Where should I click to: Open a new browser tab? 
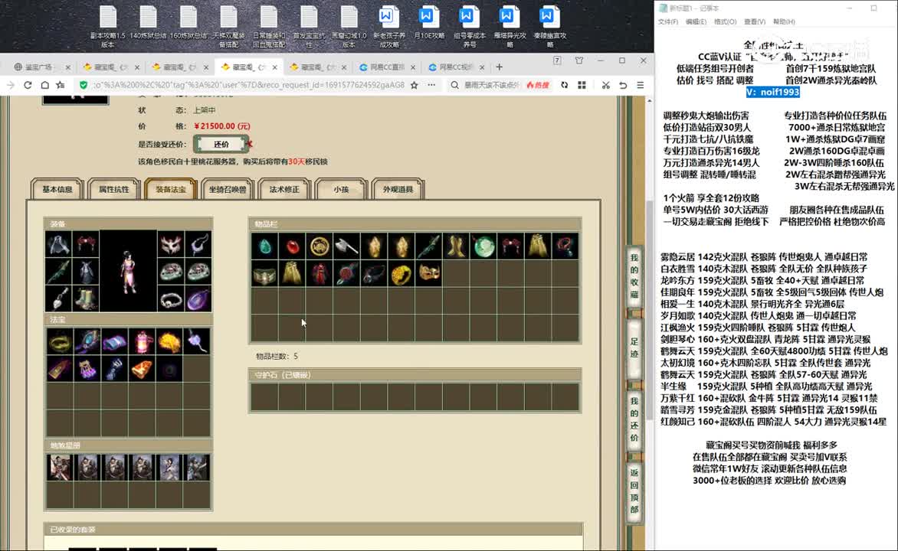coord(500,67)
